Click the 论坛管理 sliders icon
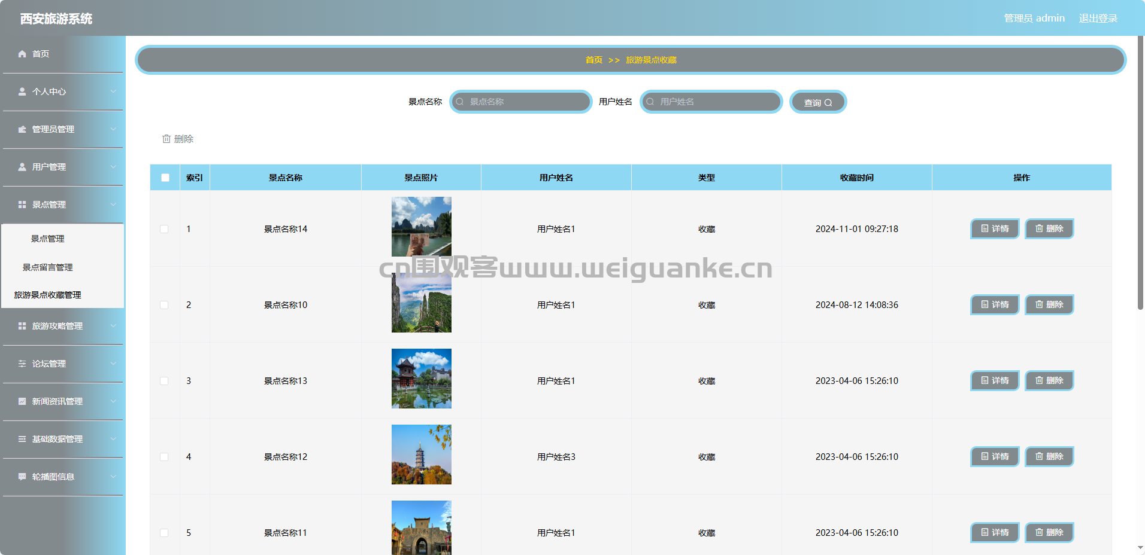Image resolution: width=1145 pixels, height=555 pixels. (22, 364)
